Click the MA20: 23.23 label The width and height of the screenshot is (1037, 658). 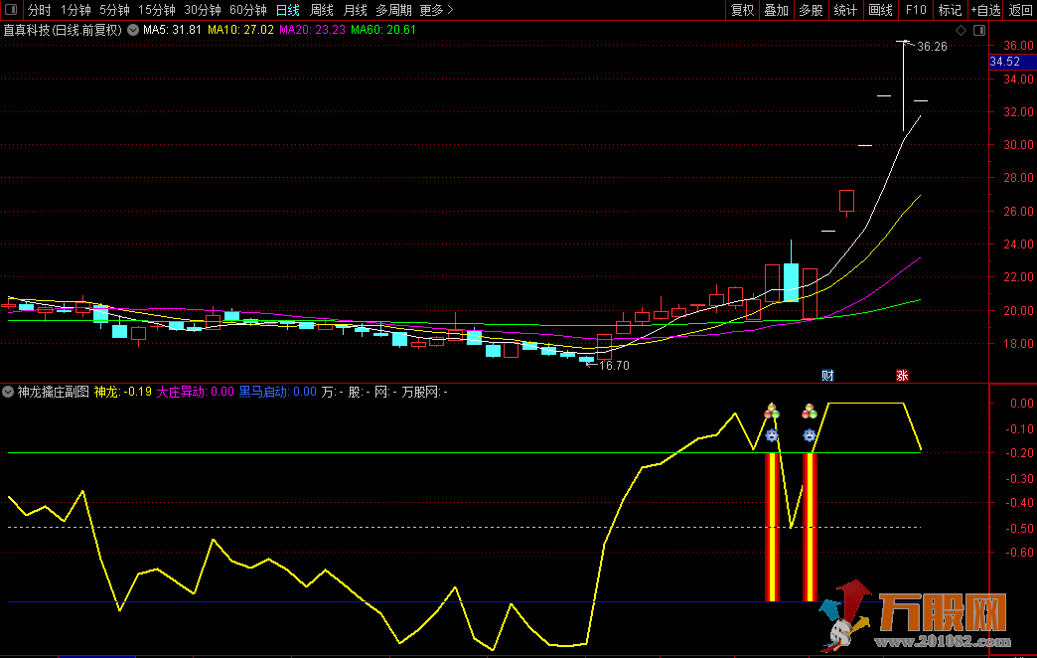(x=312, y=30)
